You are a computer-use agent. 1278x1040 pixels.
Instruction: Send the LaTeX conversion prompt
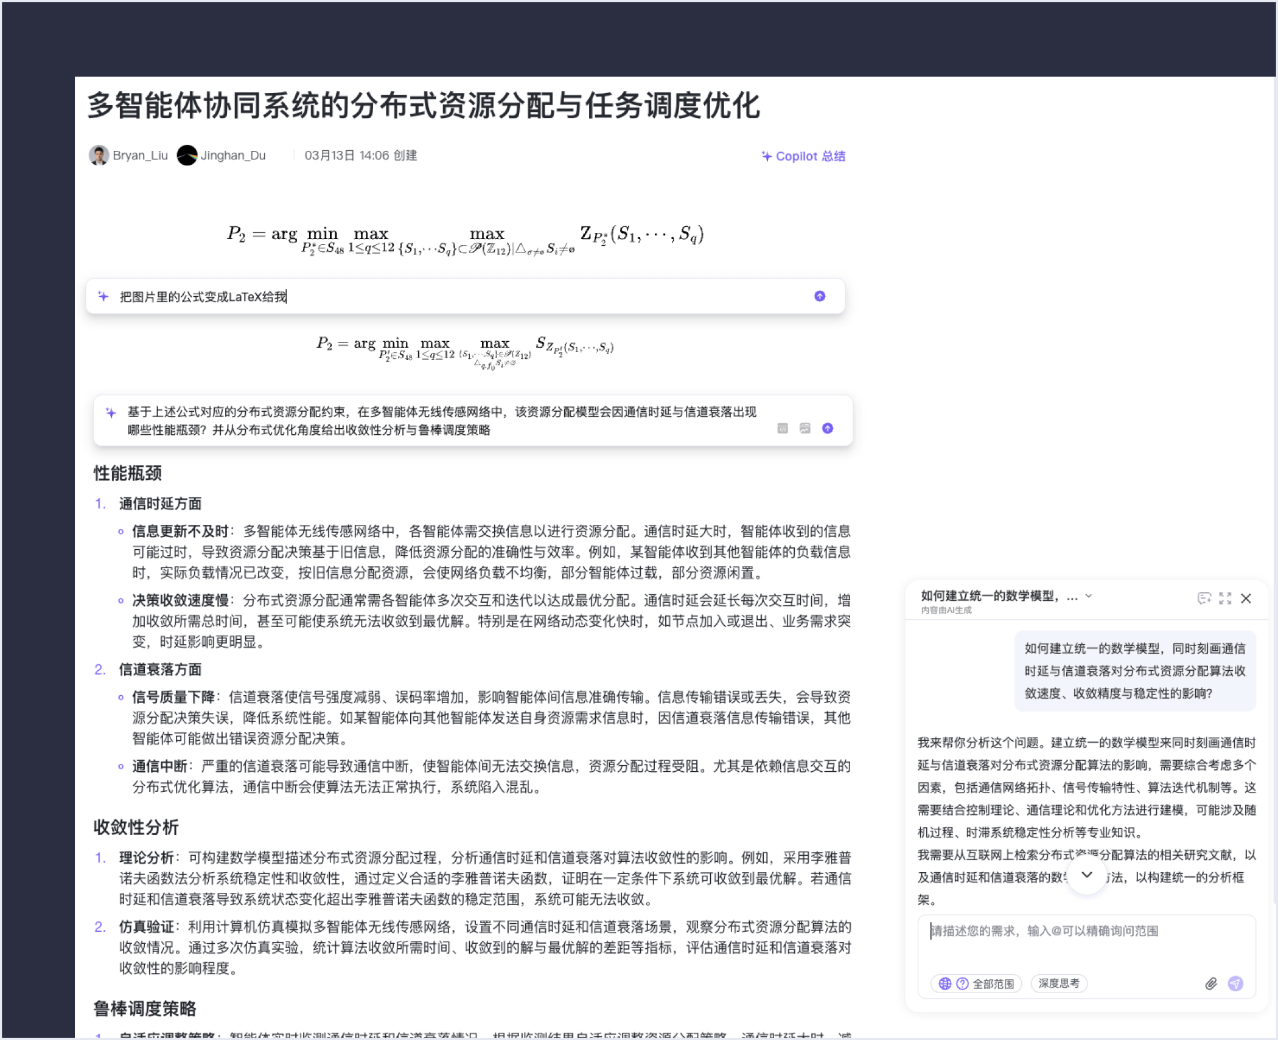[820, 296]
